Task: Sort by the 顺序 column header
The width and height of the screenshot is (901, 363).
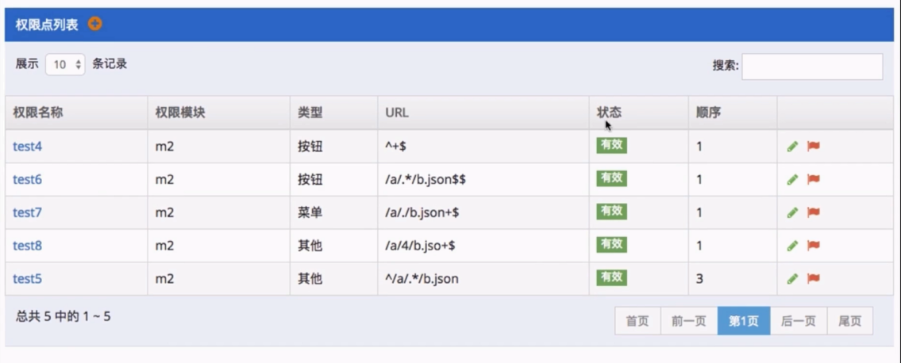Action: (x=733, y=113)
